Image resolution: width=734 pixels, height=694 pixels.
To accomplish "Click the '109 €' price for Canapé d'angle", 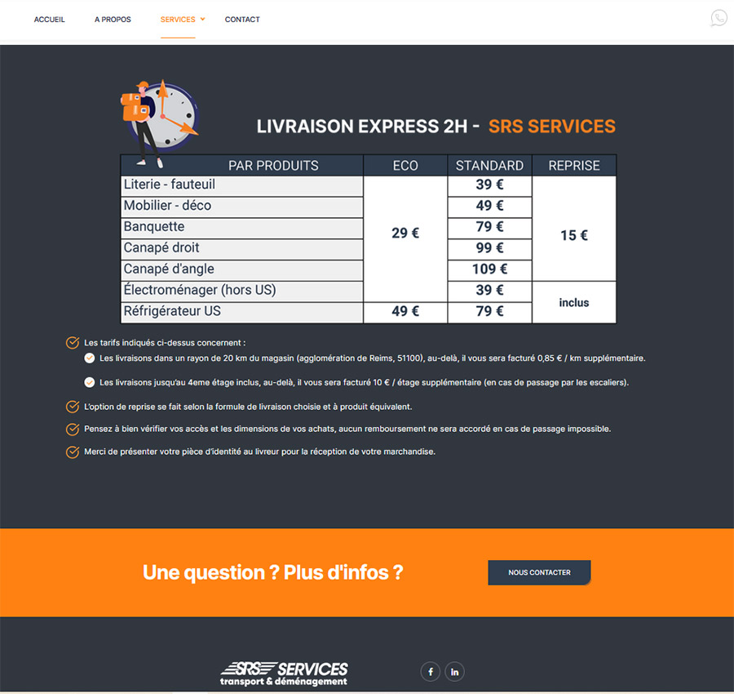I will pos(489,269).
